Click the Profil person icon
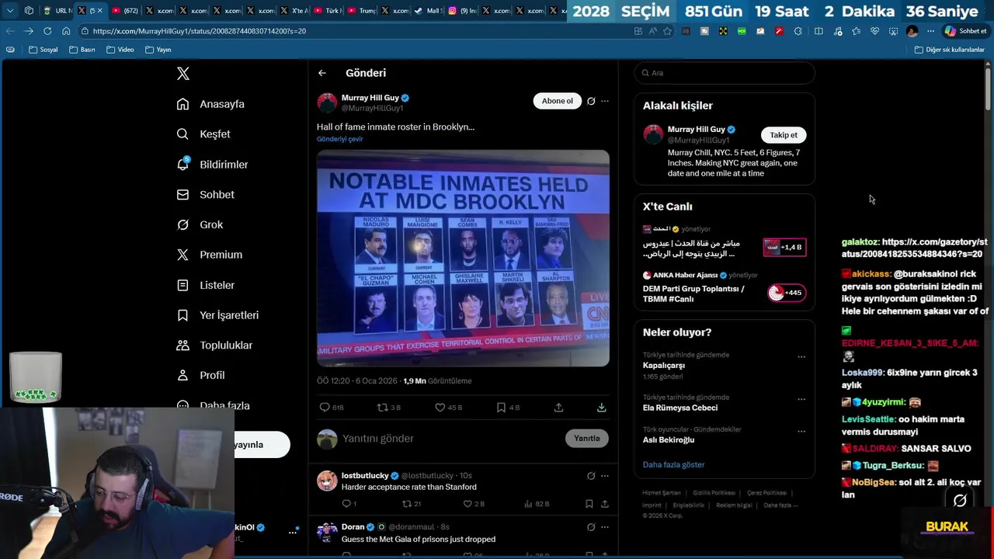The width and height of the screenshot is (994, 559). point(182,375)
